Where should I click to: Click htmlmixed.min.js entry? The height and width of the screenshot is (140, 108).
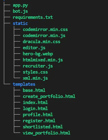pos(43,60)
